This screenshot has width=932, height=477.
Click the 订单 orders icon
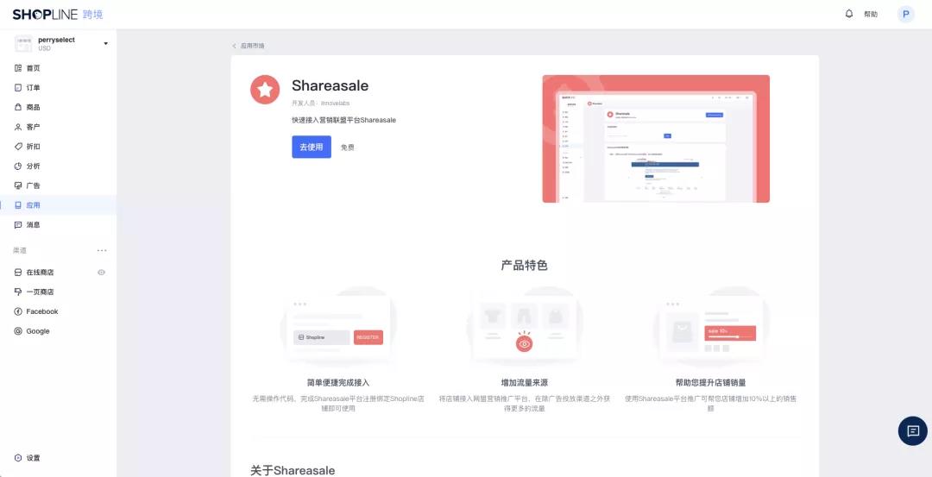18,88
